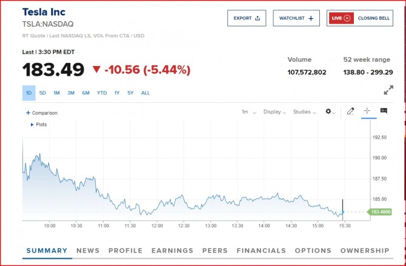This screenshot has height=266, width=406.
Task: Open chart settings gear icon
Action: [328, 111]
